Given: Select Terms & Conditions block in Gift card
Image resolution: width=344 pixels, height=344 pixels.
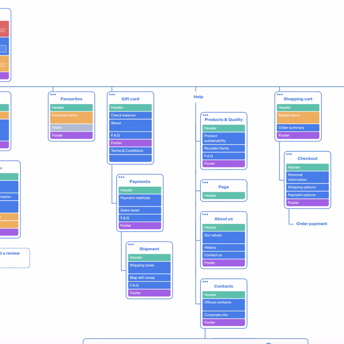Looking at the screenshot, I should [x=130, y=151].
